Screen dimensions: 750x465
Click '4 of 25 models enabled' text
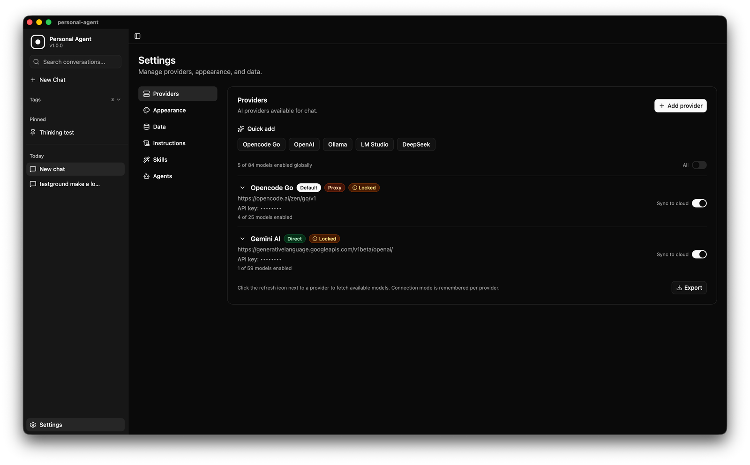[265, 217]
